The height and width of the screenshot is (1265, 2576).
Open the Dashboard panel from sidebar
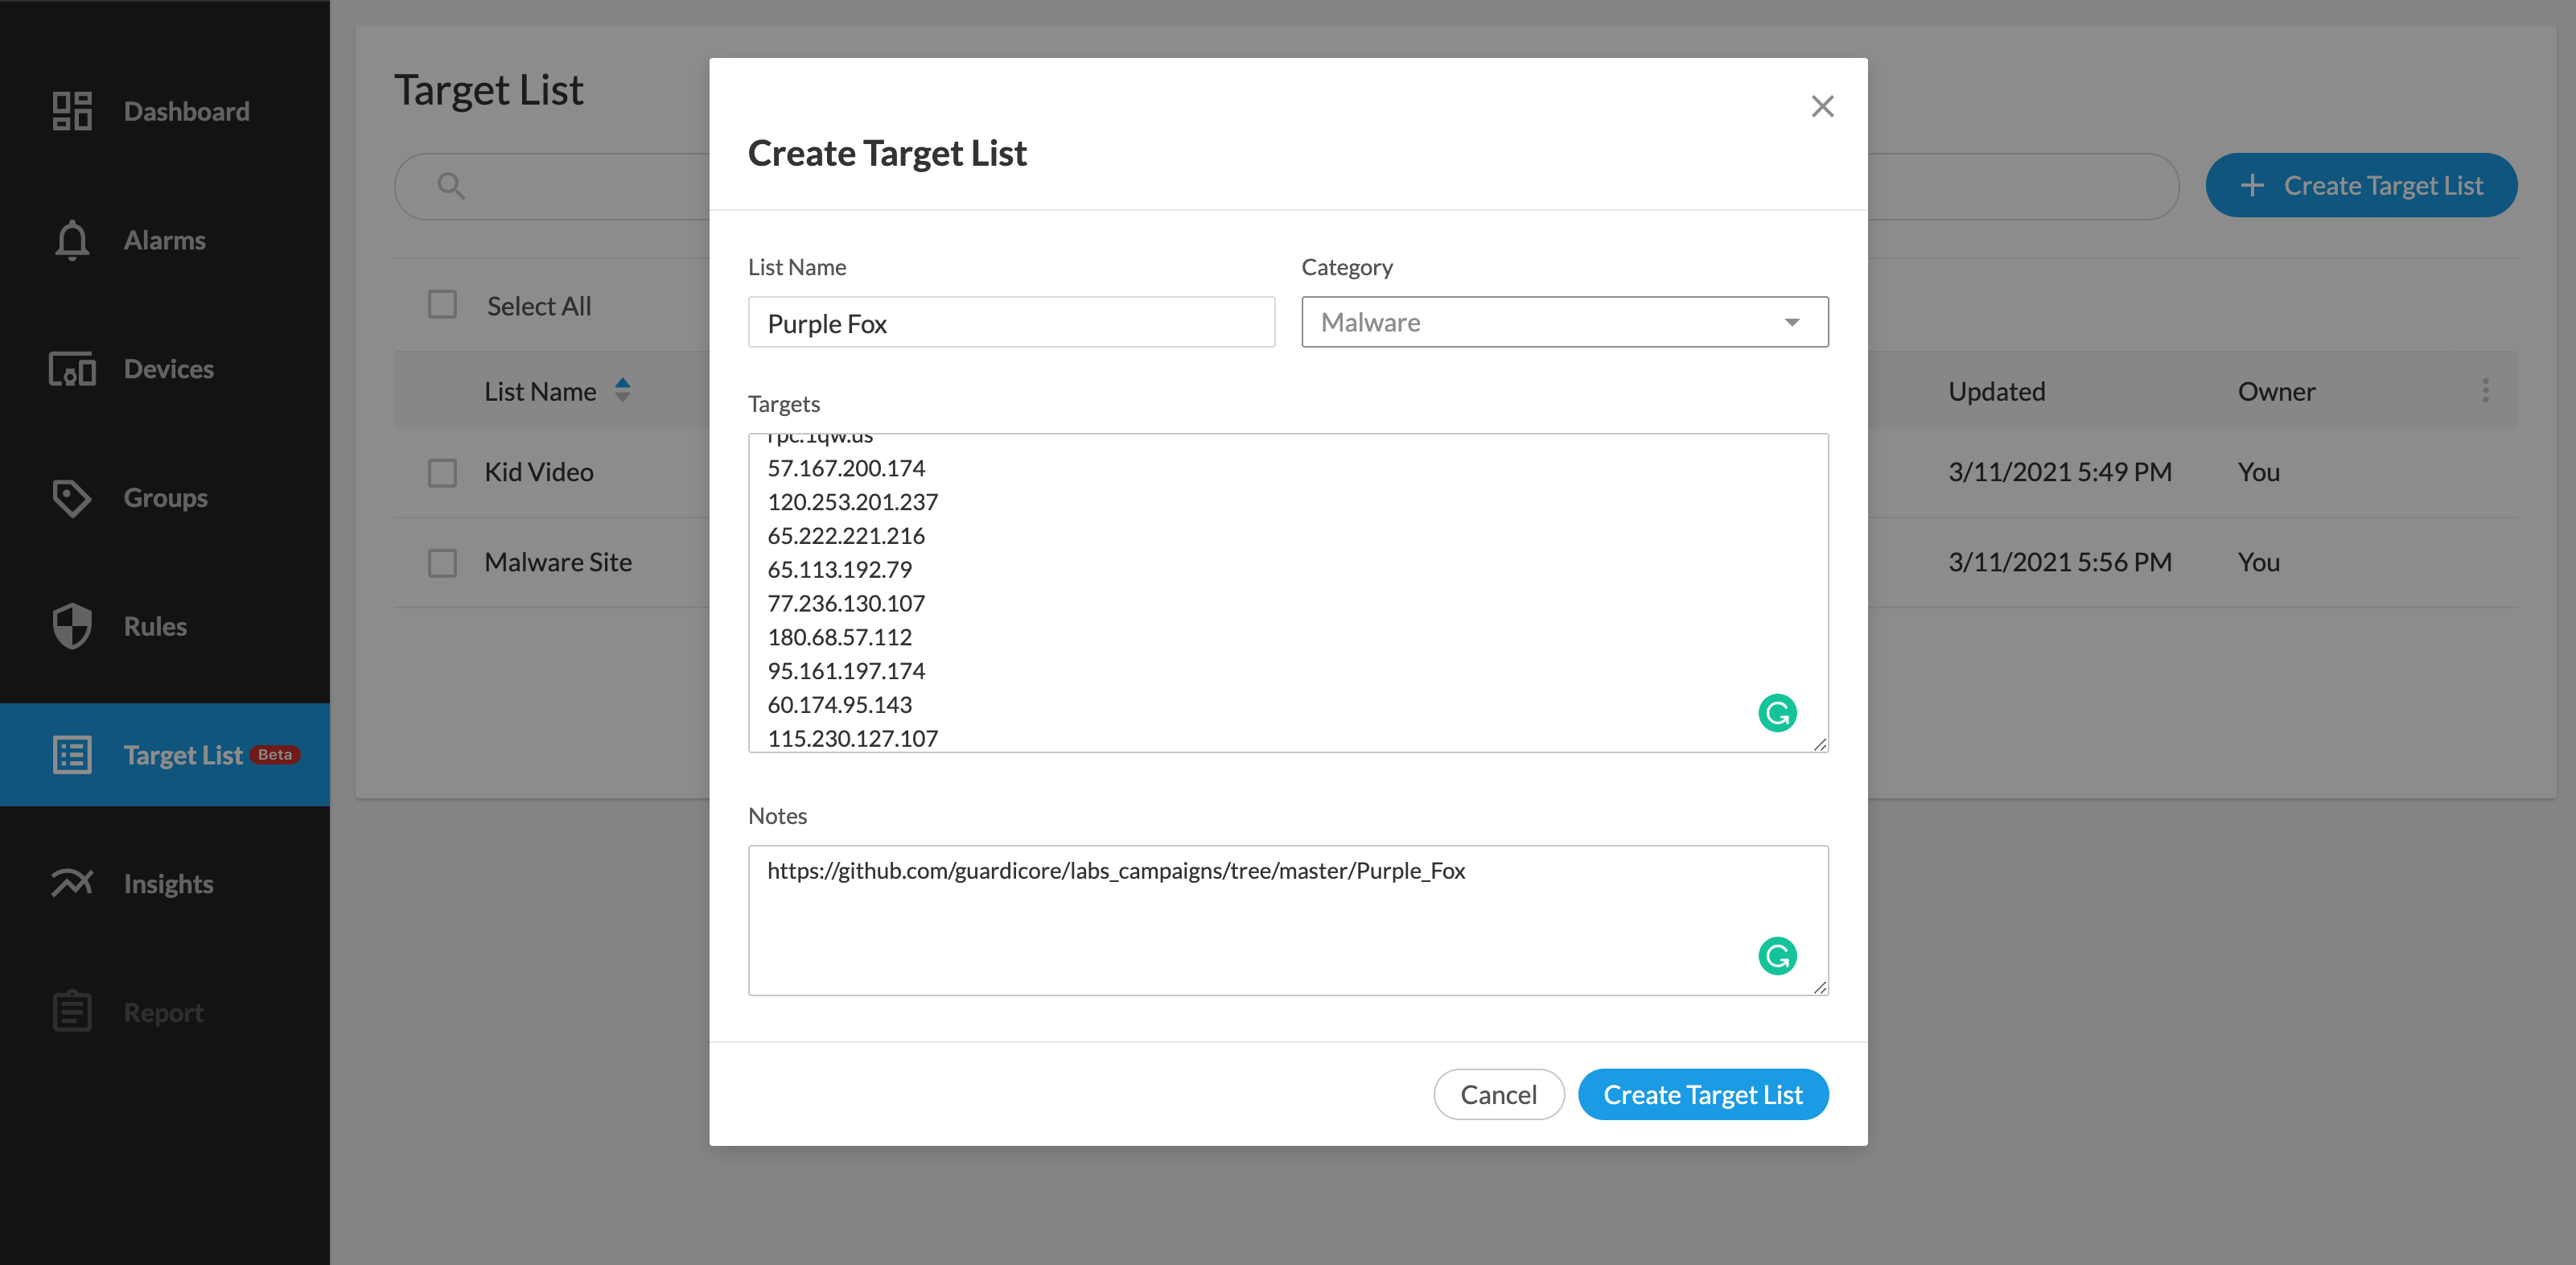[71, 111]
